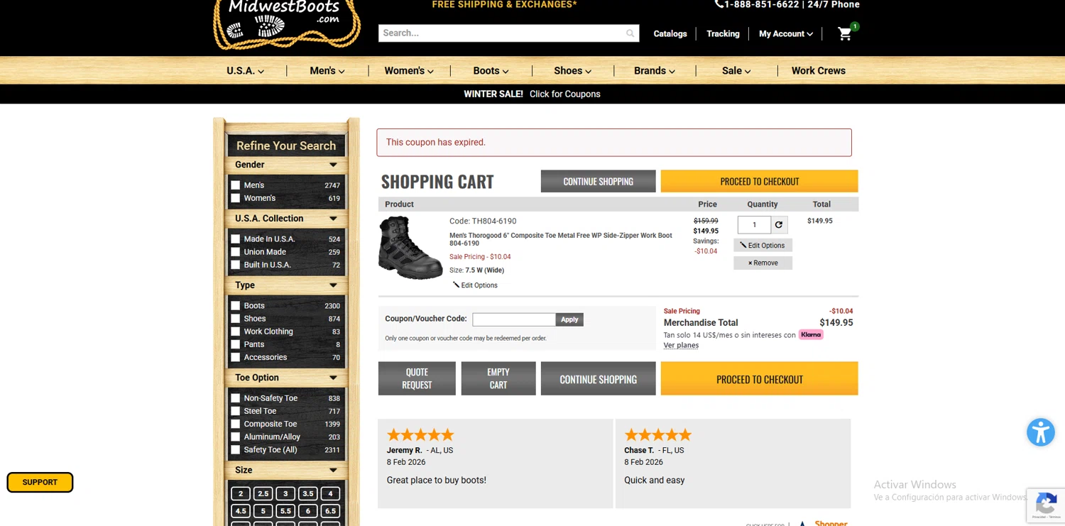This screenshot has width=1065, height=526.
Task: Apply the coupon code
Action: click(x=569, y=319)
